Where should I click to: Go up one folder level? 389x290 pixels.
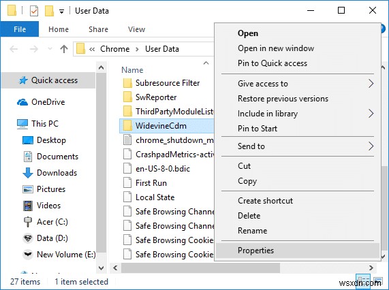64,49
